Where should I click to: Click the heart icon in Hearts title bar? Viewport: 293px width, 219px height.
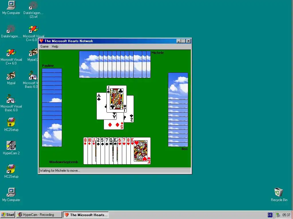41,41
